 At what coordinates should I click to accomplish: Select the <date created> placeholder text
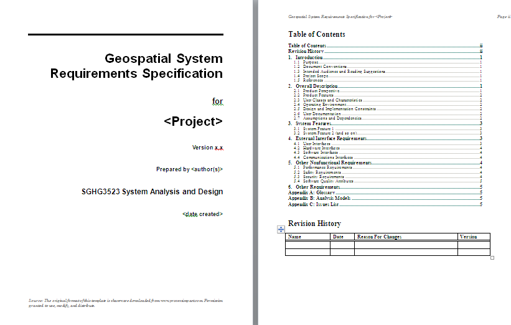click(202, 214)
